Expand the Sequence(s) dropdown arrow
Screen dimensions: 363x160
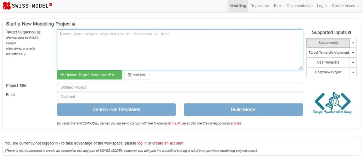point(353,43)
